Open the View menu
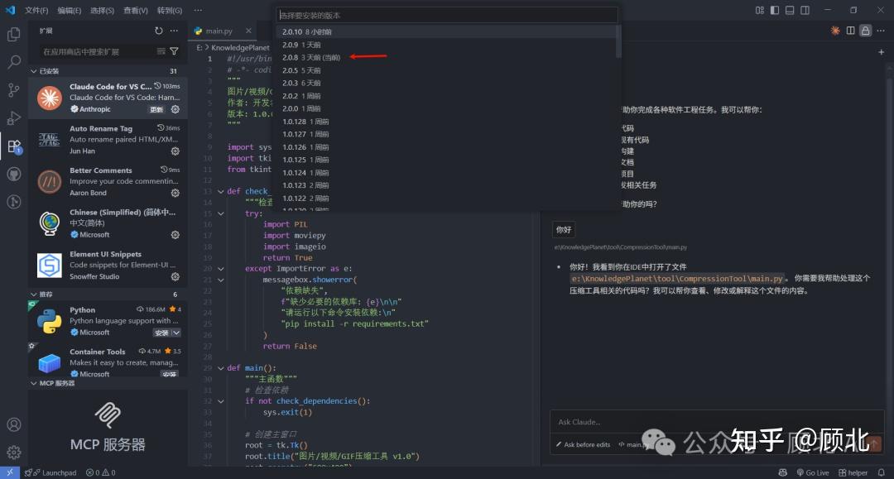The height and width of the screenshot is (479, 894). point(136,10)
